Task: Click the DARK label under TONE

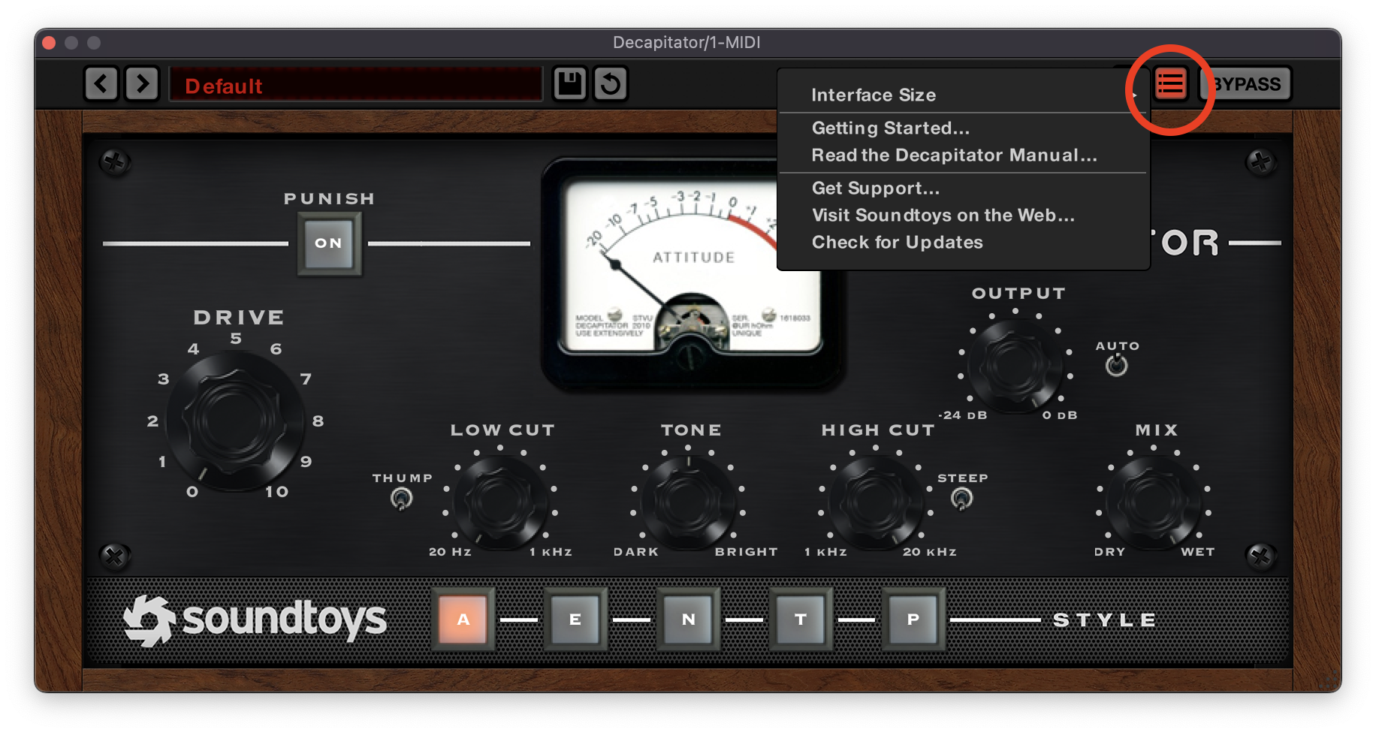Action: 636,552
